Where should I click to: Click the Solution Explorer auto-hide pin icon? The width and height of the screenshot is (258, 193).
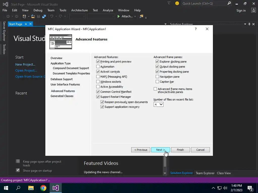coord(249,24)
